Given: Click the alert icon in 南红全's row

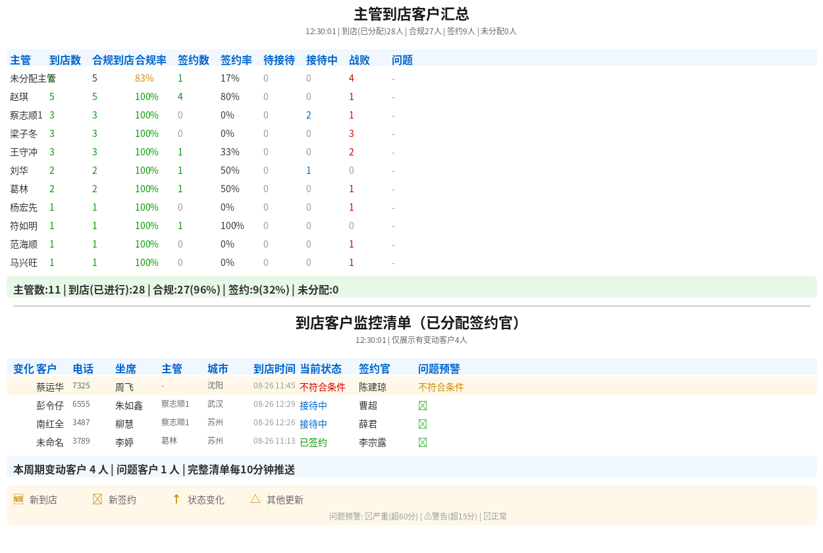Looking at the screenshot, I should pos(423,424).
